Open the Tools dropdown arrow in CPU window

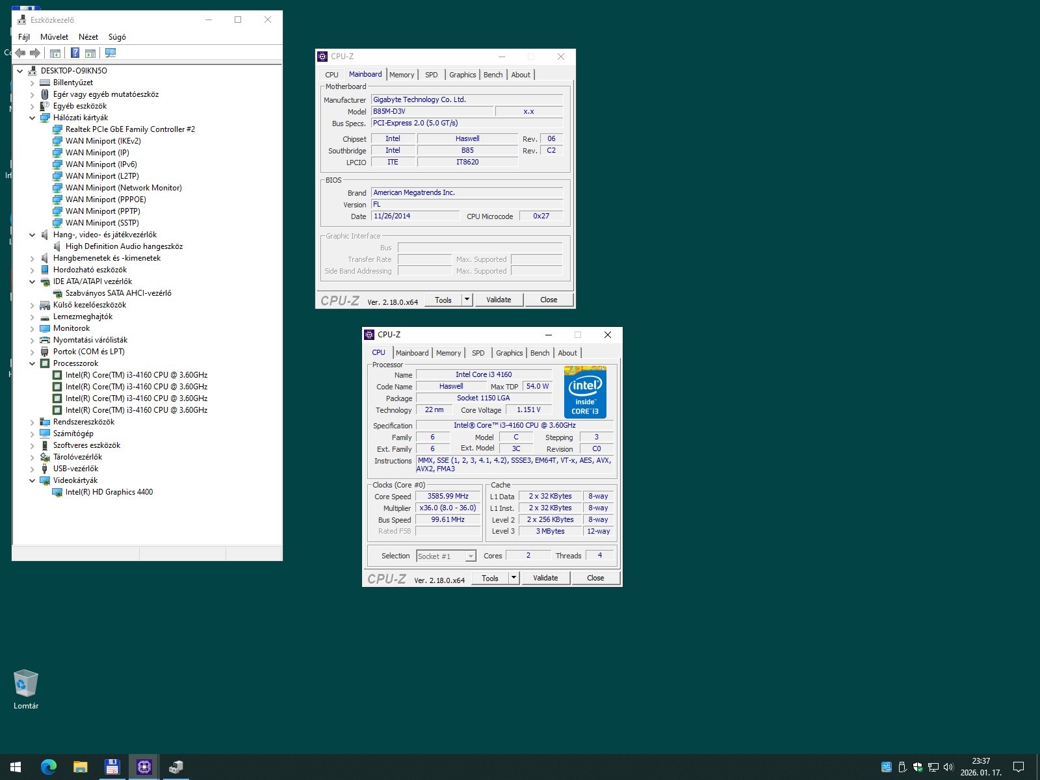(513, 578)
